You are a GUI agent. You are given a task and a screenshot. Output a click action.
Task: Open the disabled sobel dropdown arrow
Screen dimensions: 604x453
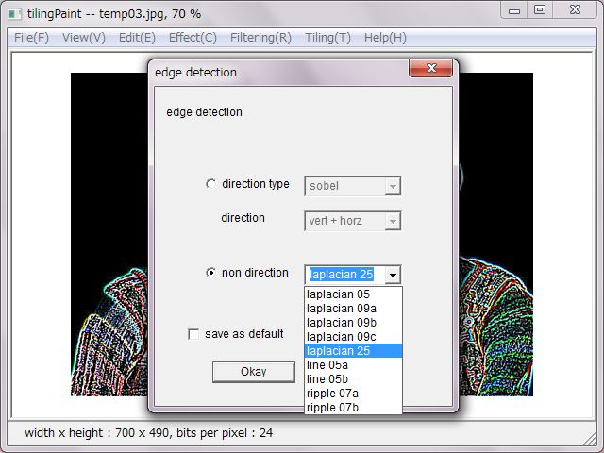point(393,186)
